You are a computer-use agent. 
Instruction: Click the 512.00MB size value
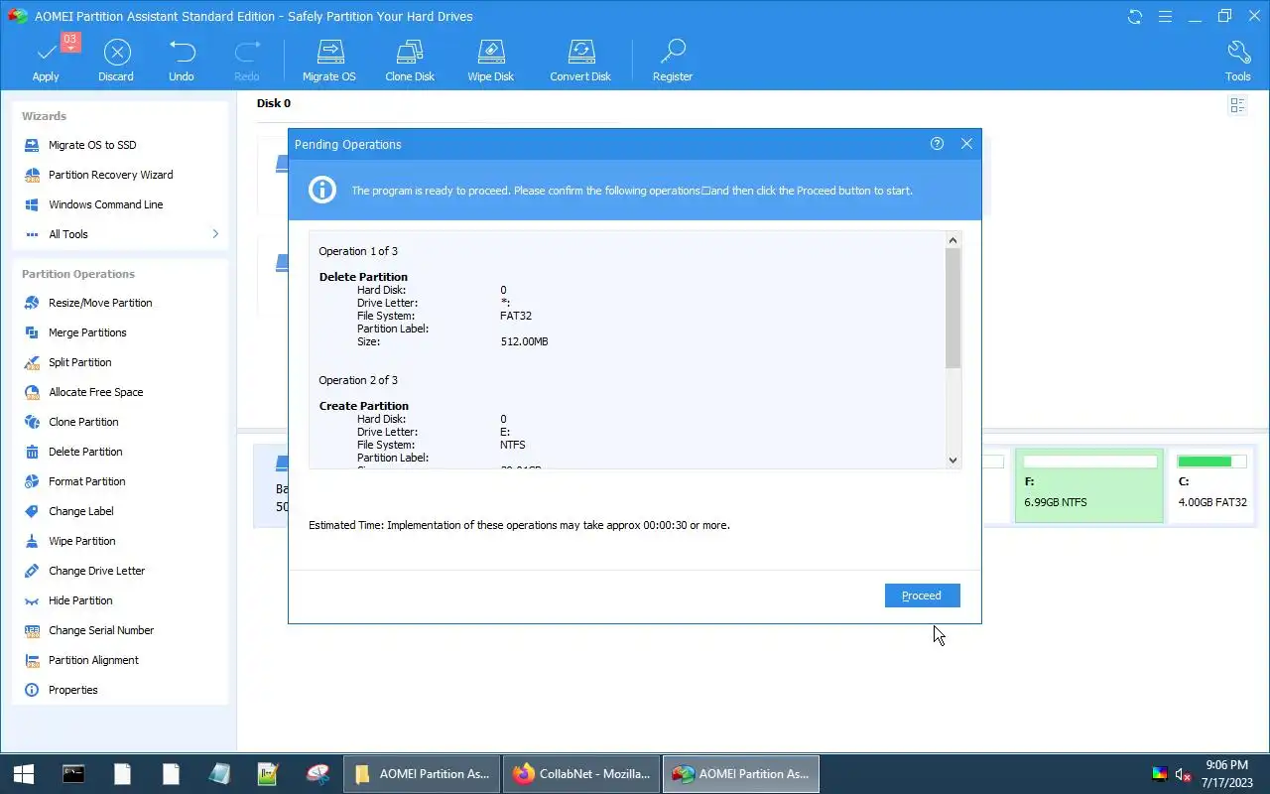click(524, 341)
